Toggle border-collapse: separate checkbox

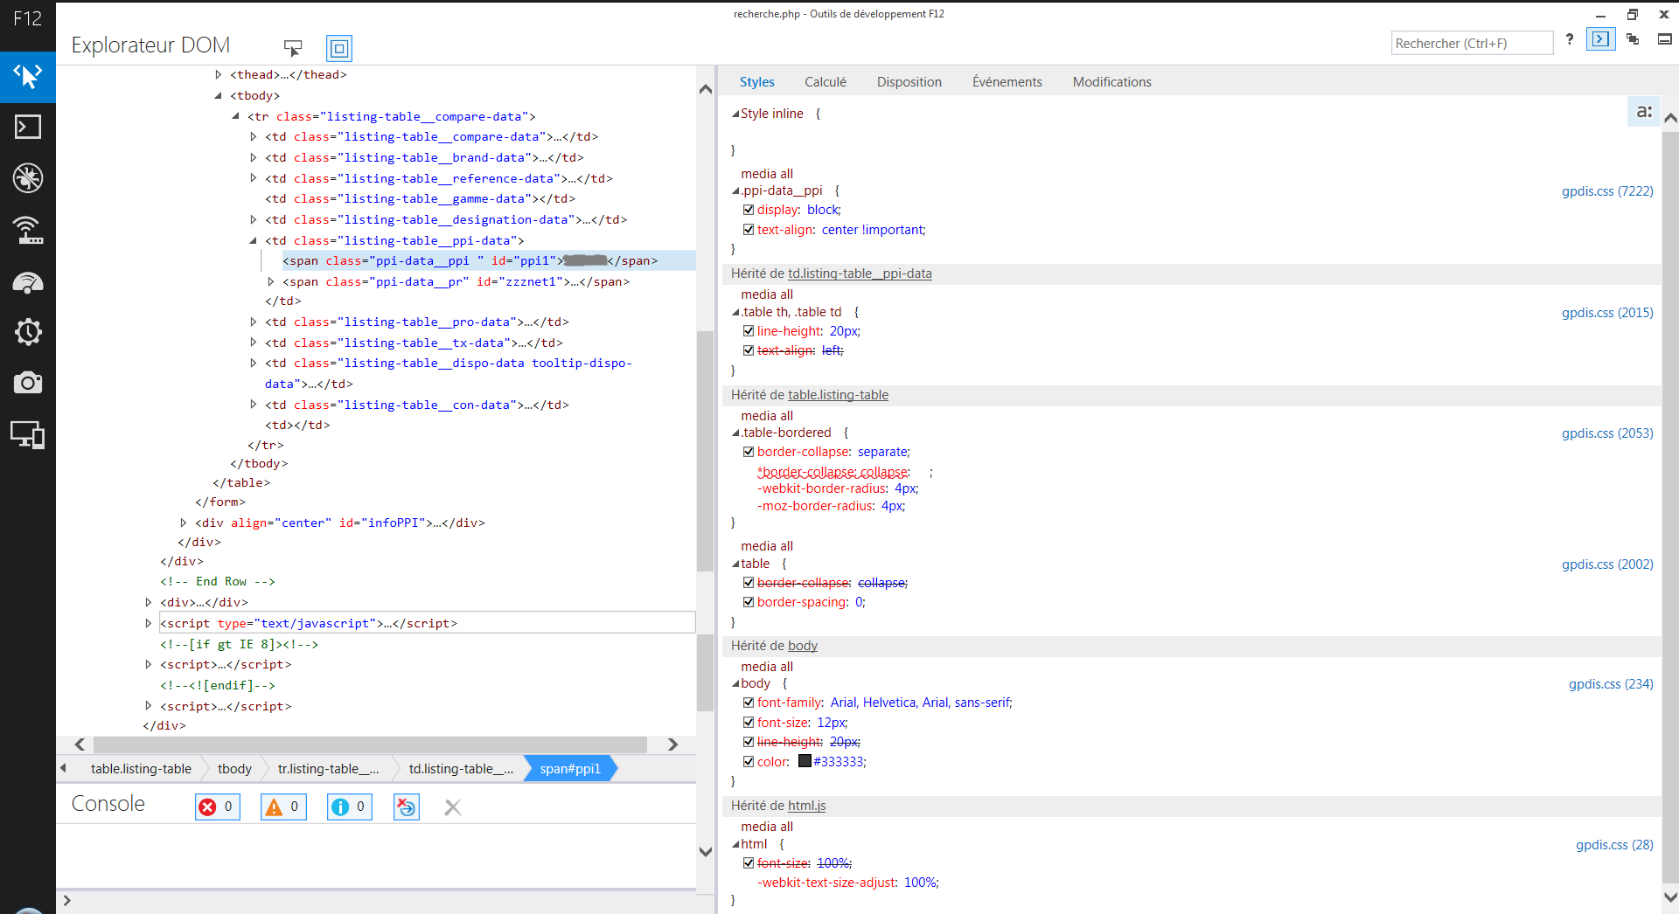(749, 452)
